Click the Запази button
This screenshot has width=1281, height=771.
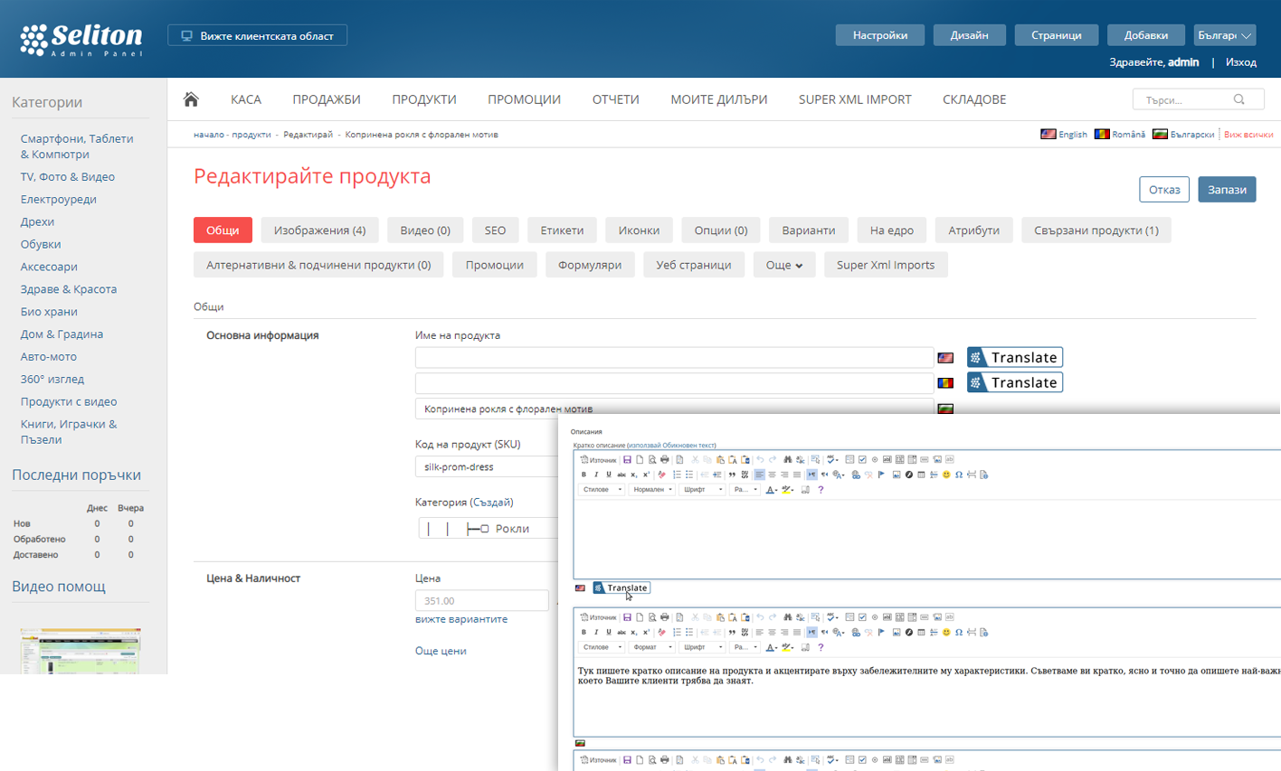point(1227,190)
